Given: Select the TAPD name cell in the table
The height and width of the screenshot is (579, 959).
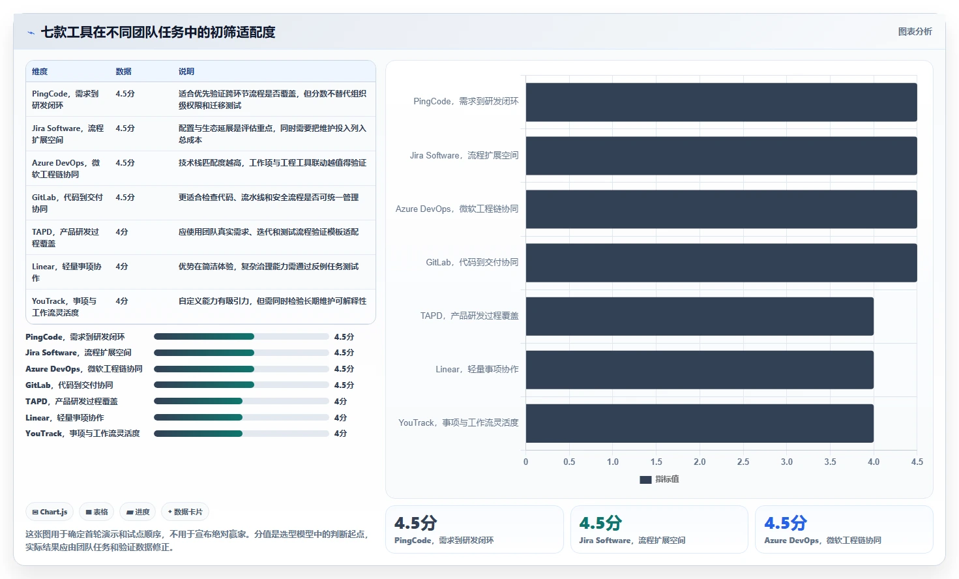Looking at the screenshot, I should (x=68, y=237).
